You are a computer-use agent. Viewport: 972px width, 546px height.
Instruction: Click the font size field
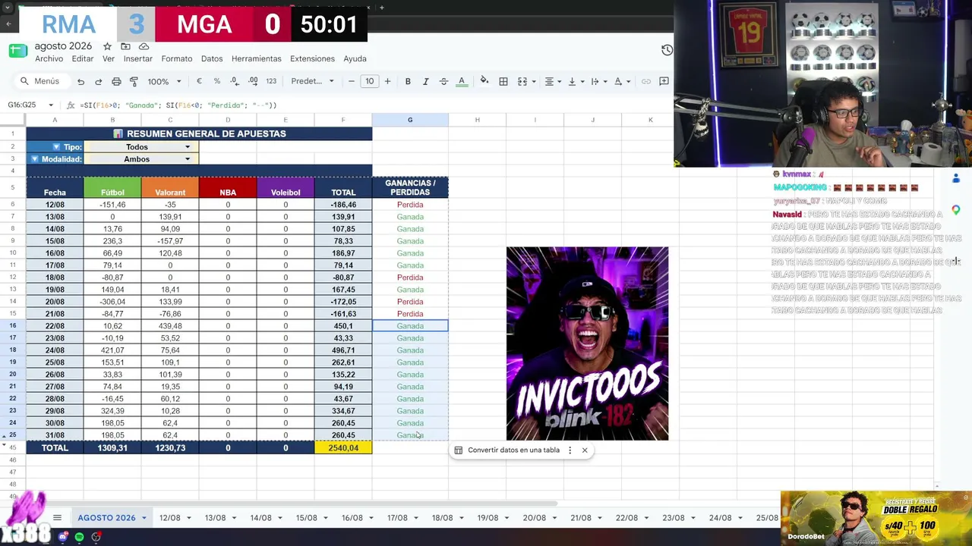369,82
